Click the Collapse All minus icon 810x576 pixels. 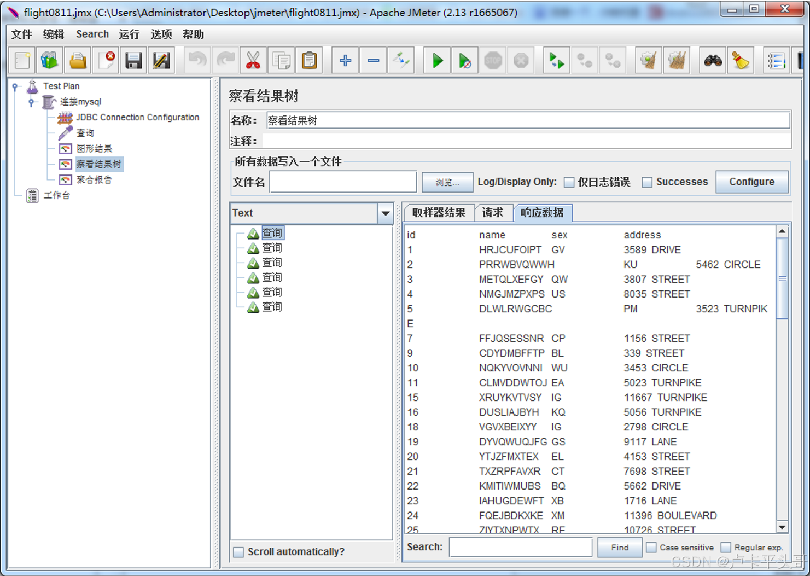(374, 60)
